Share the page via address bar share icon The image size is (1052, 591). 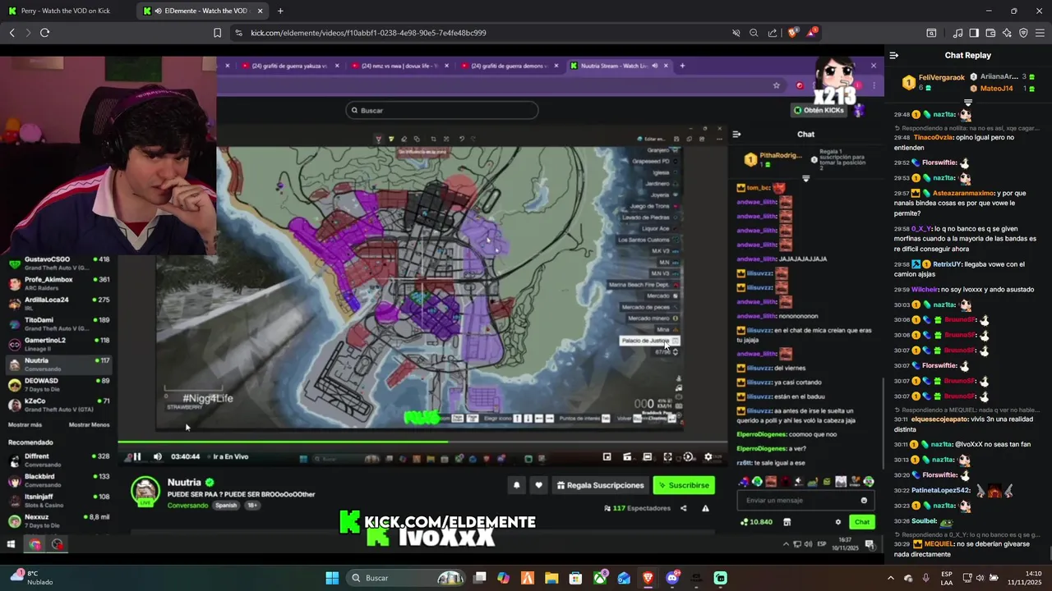click(x=773, y=33)
